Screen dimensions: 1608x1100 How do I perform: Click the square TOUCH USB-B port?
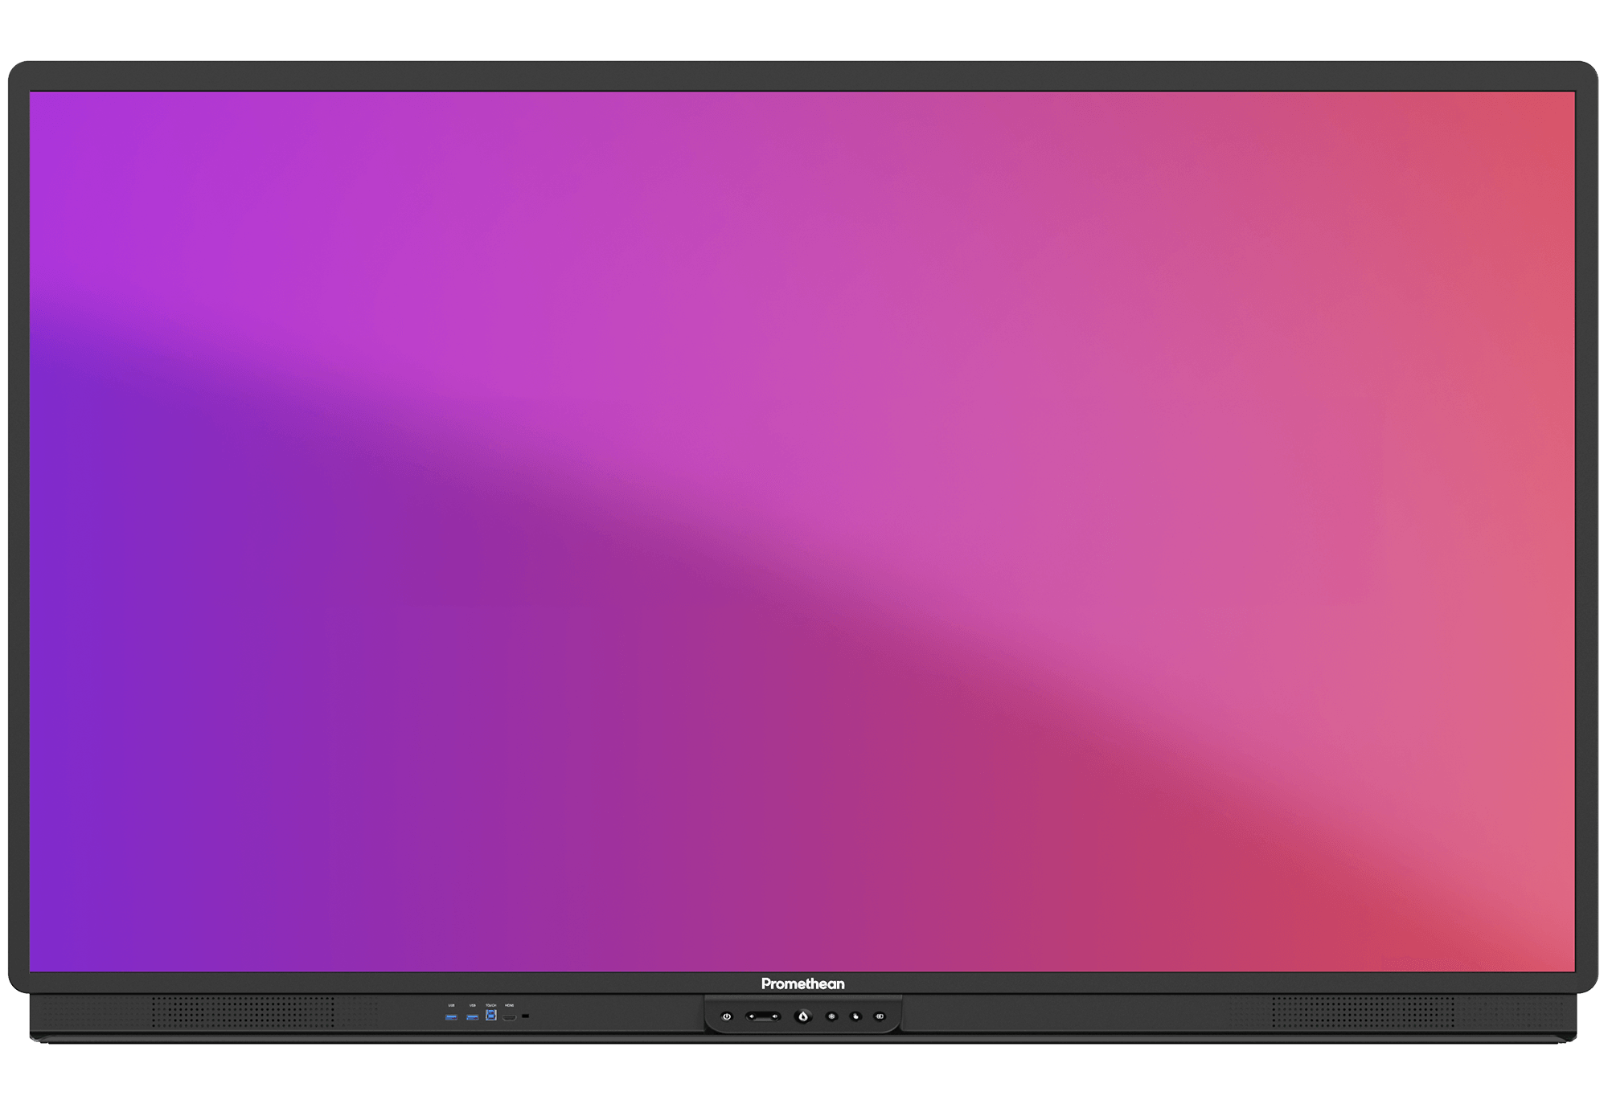490,1016
